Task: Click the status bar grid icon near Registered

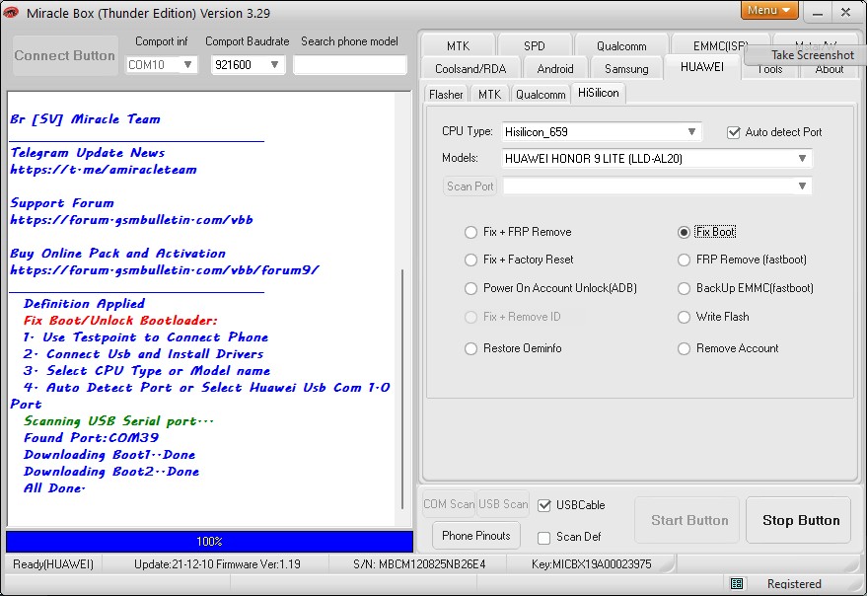Action: coord(737,583)
